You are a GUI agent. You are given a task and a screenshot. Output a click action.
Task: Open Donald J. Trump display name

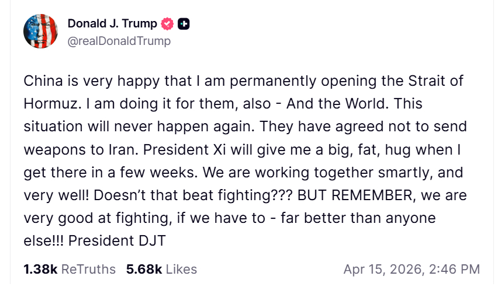pos(112,24)
